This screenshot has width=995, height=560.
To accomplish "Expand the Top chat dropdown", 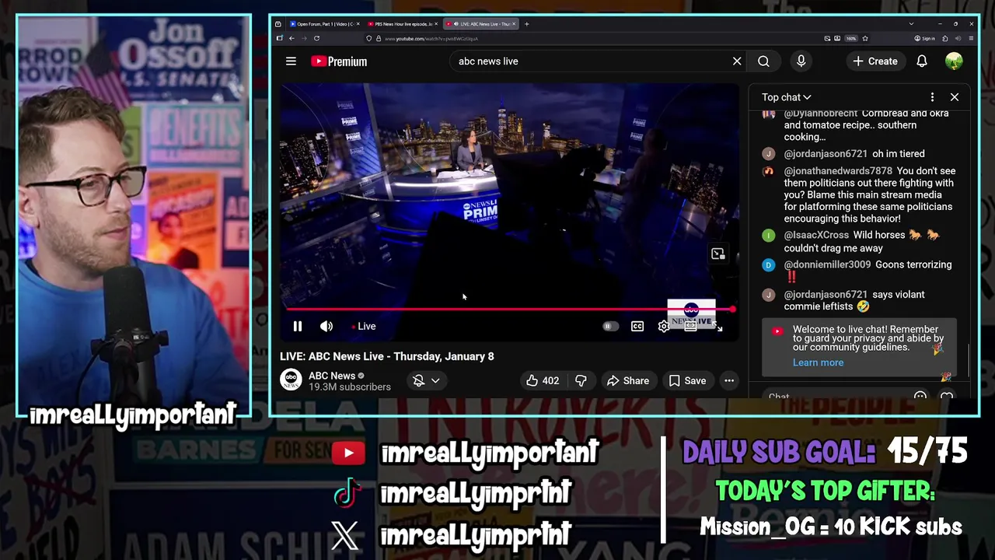I will click(787, 97).
